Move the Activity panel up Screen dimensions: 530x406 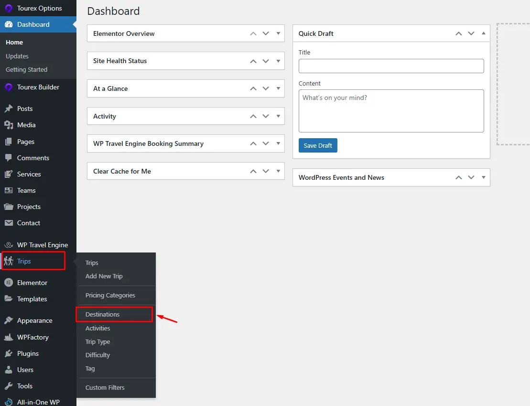(253, 116)
